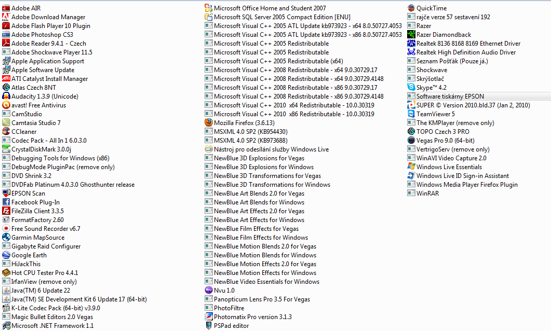Click the Hot CPU Tester Pro icon
The height and width of the screenshot is (331, 551).
(6, 272)
